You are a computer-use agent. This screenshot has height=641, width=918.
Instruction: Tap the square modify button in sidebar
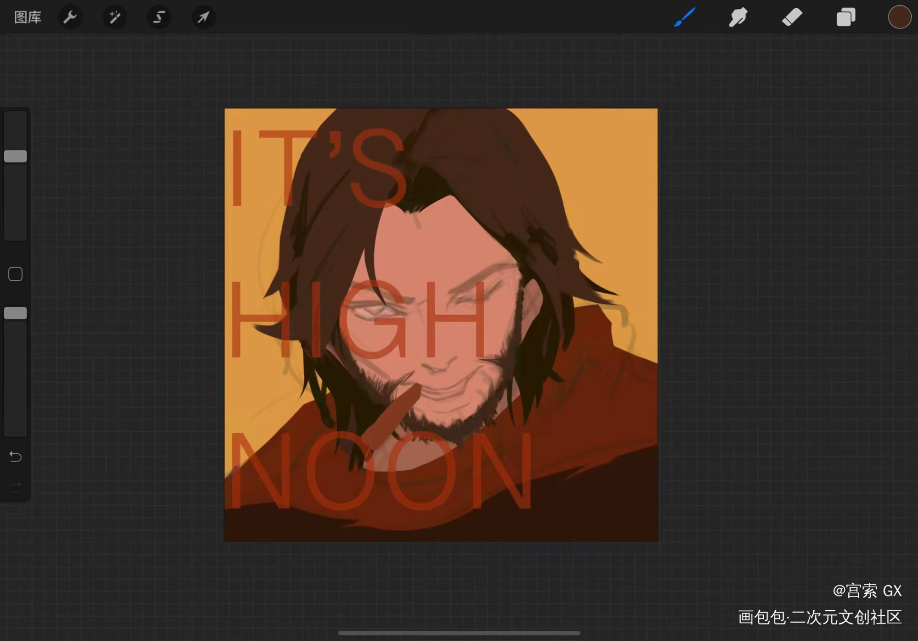16,274
